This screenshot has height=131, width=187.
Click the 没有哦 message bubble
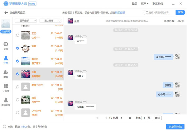tap(85, 107)
